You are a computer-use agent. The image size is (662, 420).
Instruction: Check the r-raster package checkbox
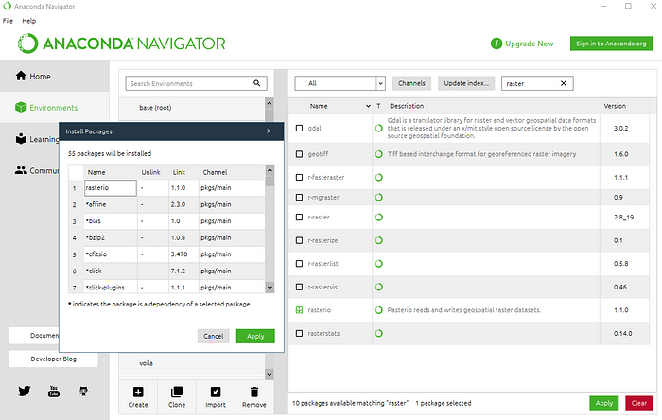300,217
